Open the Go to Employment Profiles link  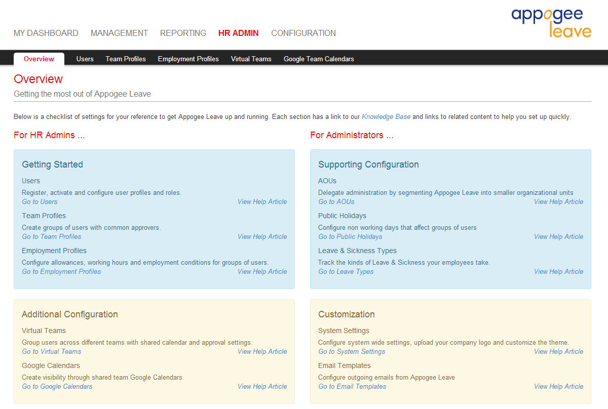tap(61, 272)
